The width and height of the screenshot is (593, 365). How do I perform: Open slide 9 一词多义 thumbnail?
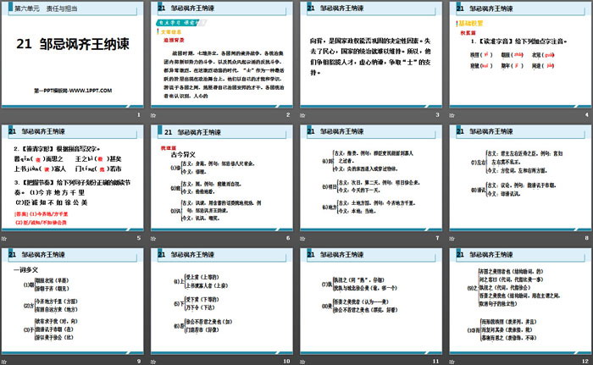[x=73, y=305]
